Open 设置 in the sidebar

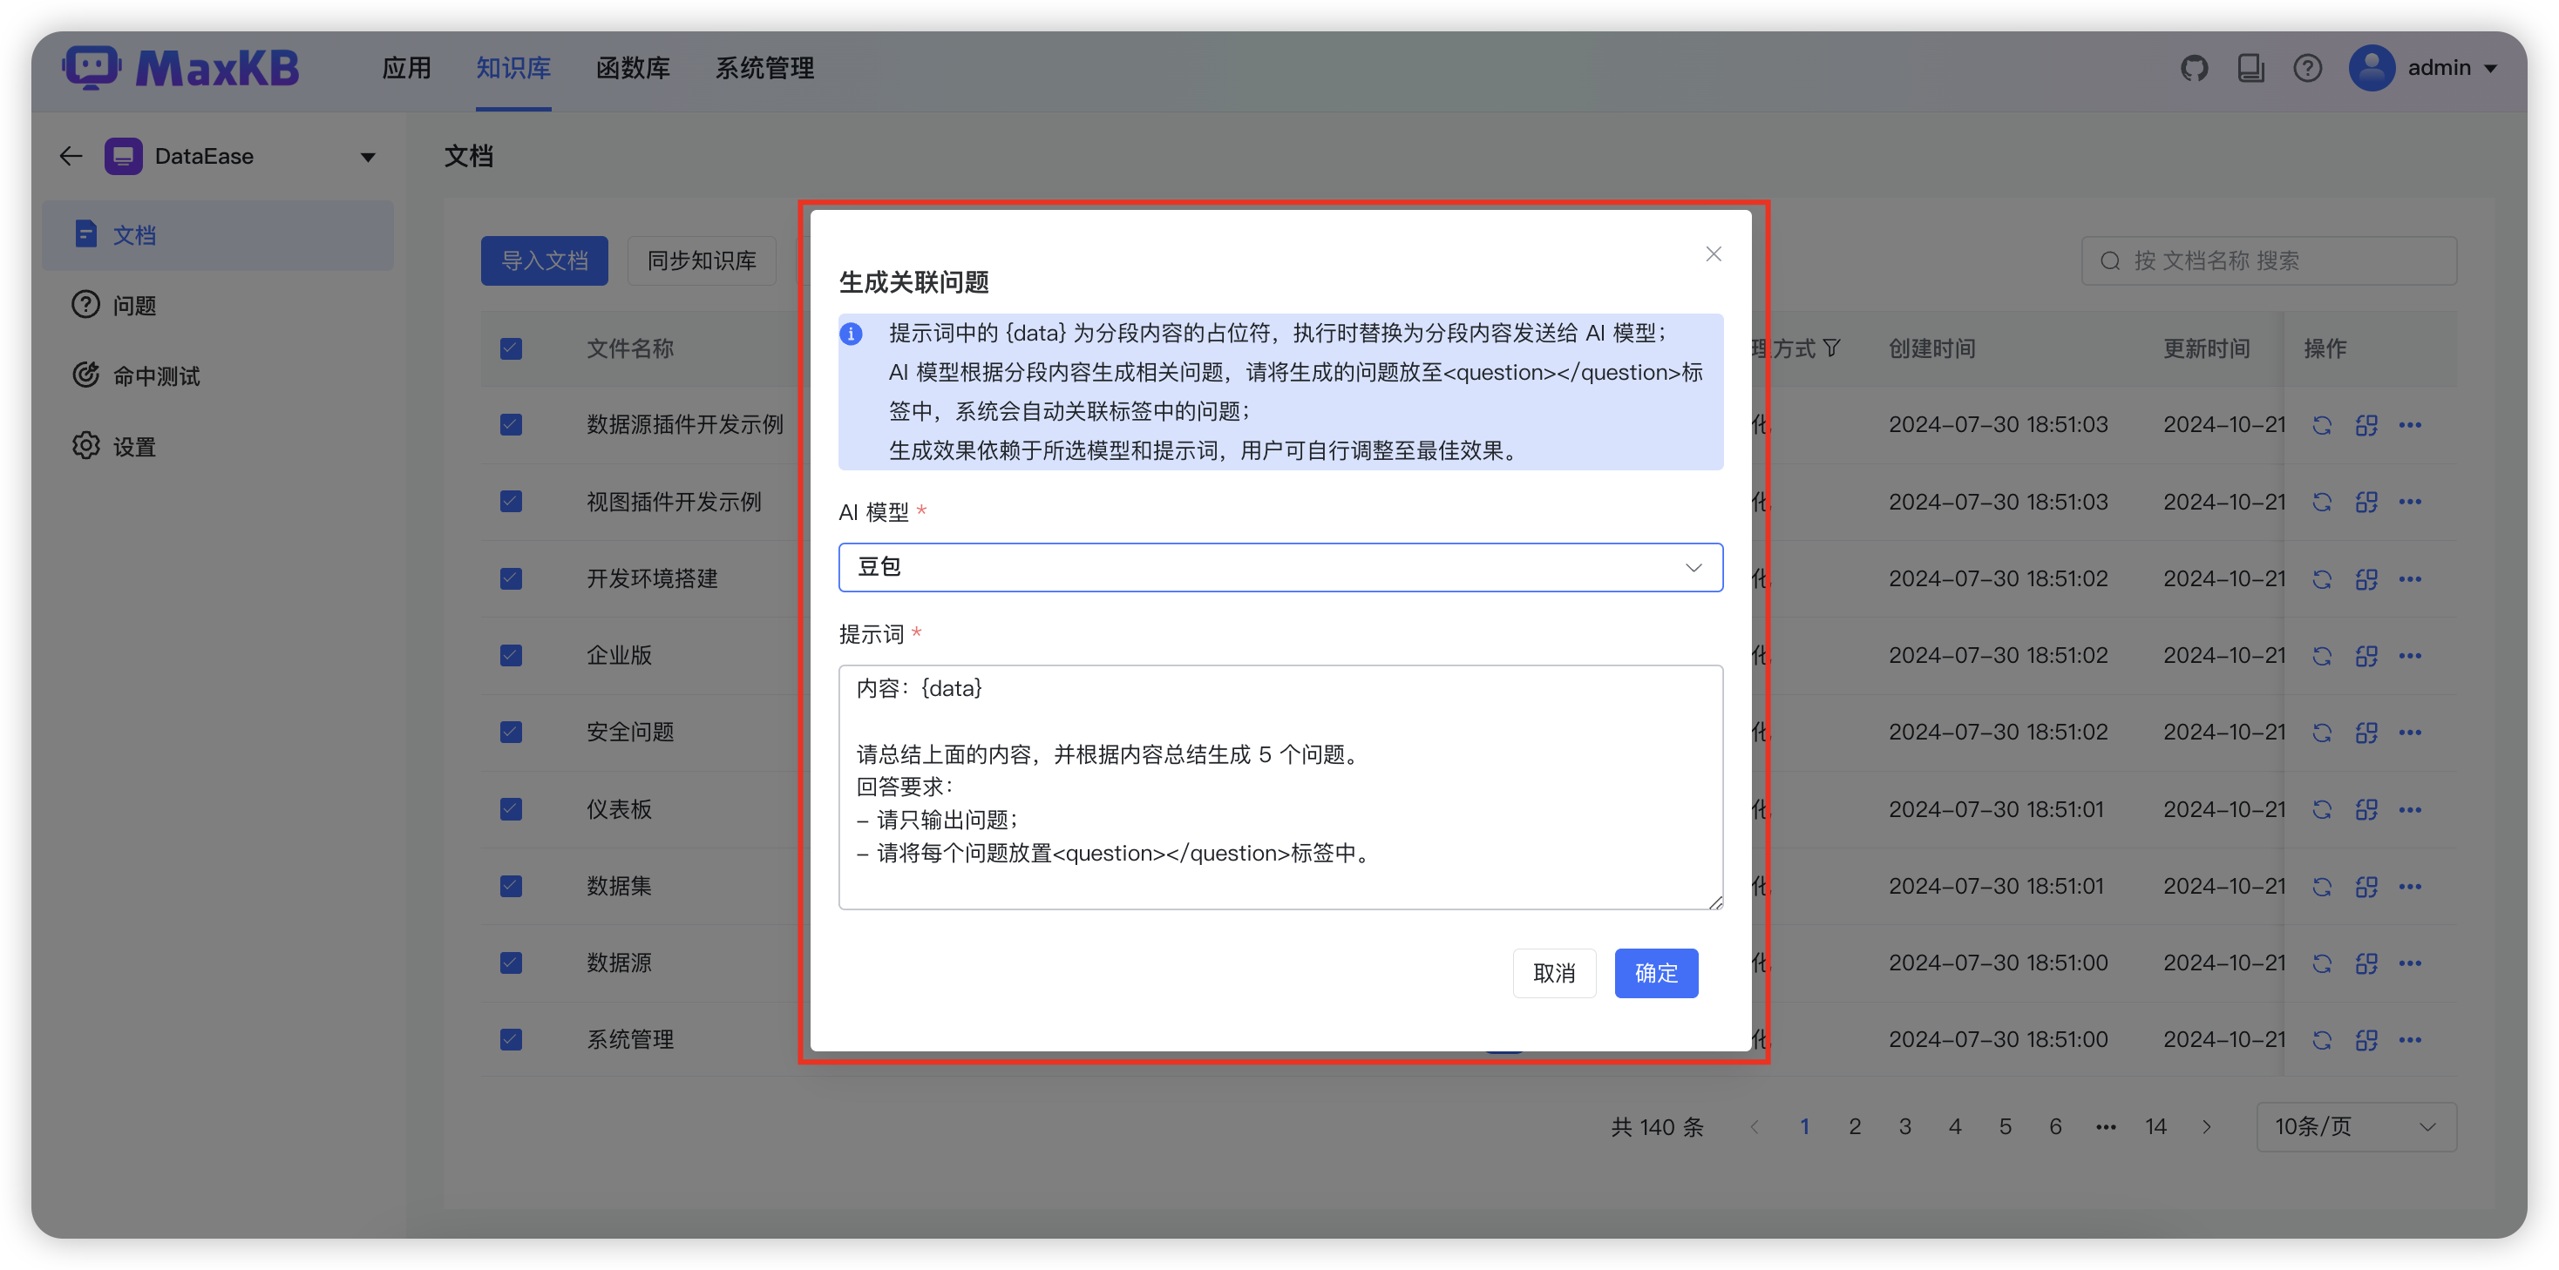pyautogui.click(x=218, y=447)
